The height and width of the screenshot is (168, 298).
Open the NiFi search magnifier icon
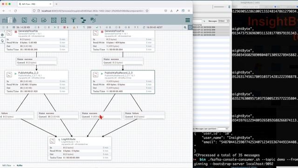point(185,28)
